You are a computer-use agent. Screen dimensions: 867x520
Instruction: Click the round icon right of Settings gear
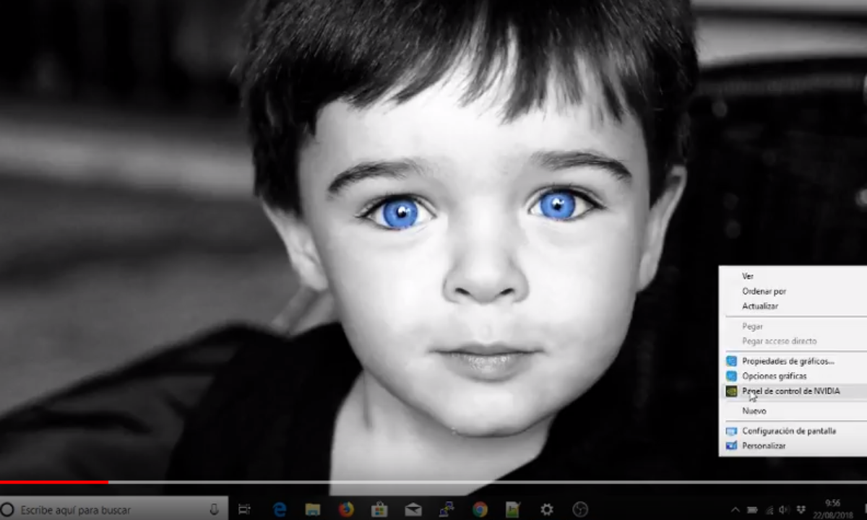[x=580, y=509]
